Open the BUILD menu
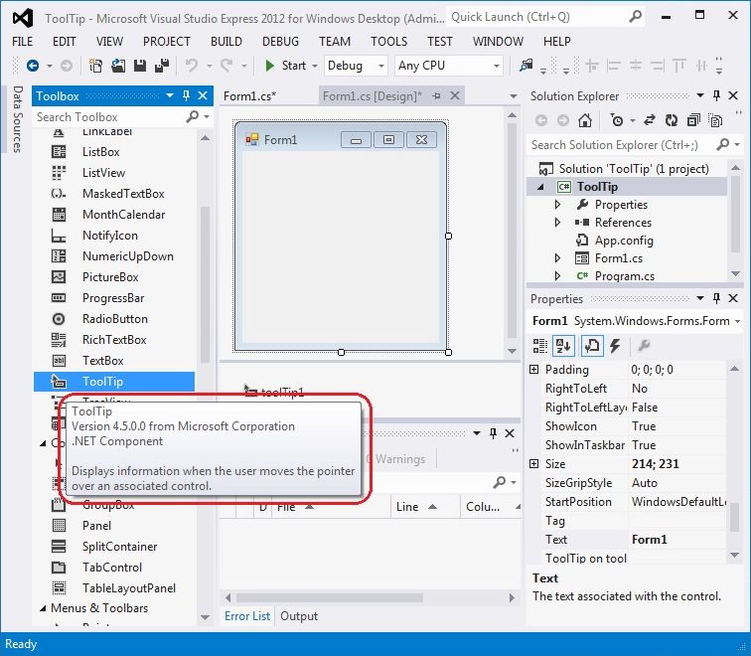 pyautogui.click(x=226, y=41)
